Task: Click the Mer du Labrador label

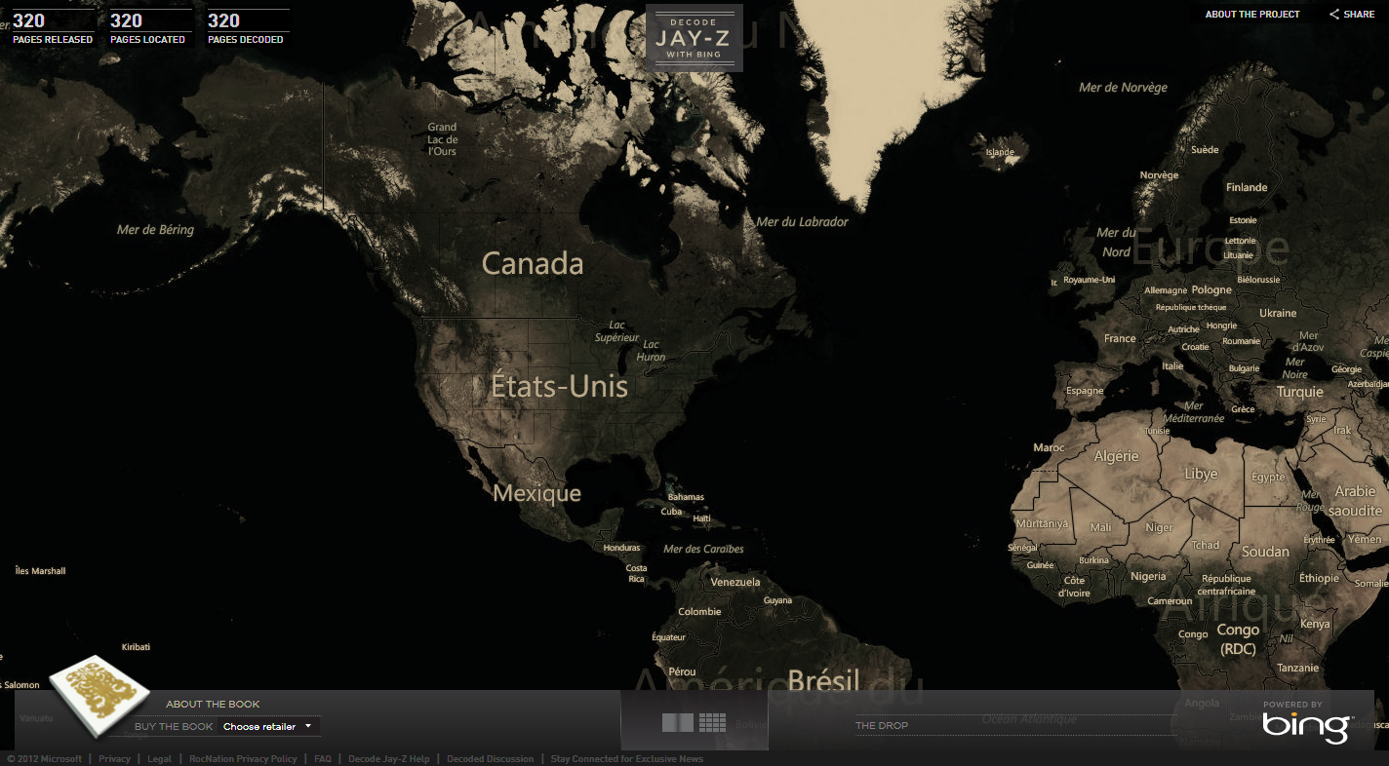Action: 802,221
